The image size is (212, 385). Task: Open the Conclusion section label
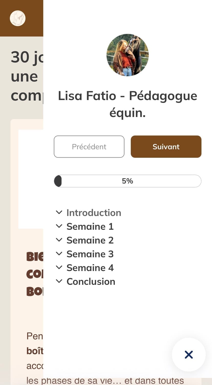click(x=91, y=282)
